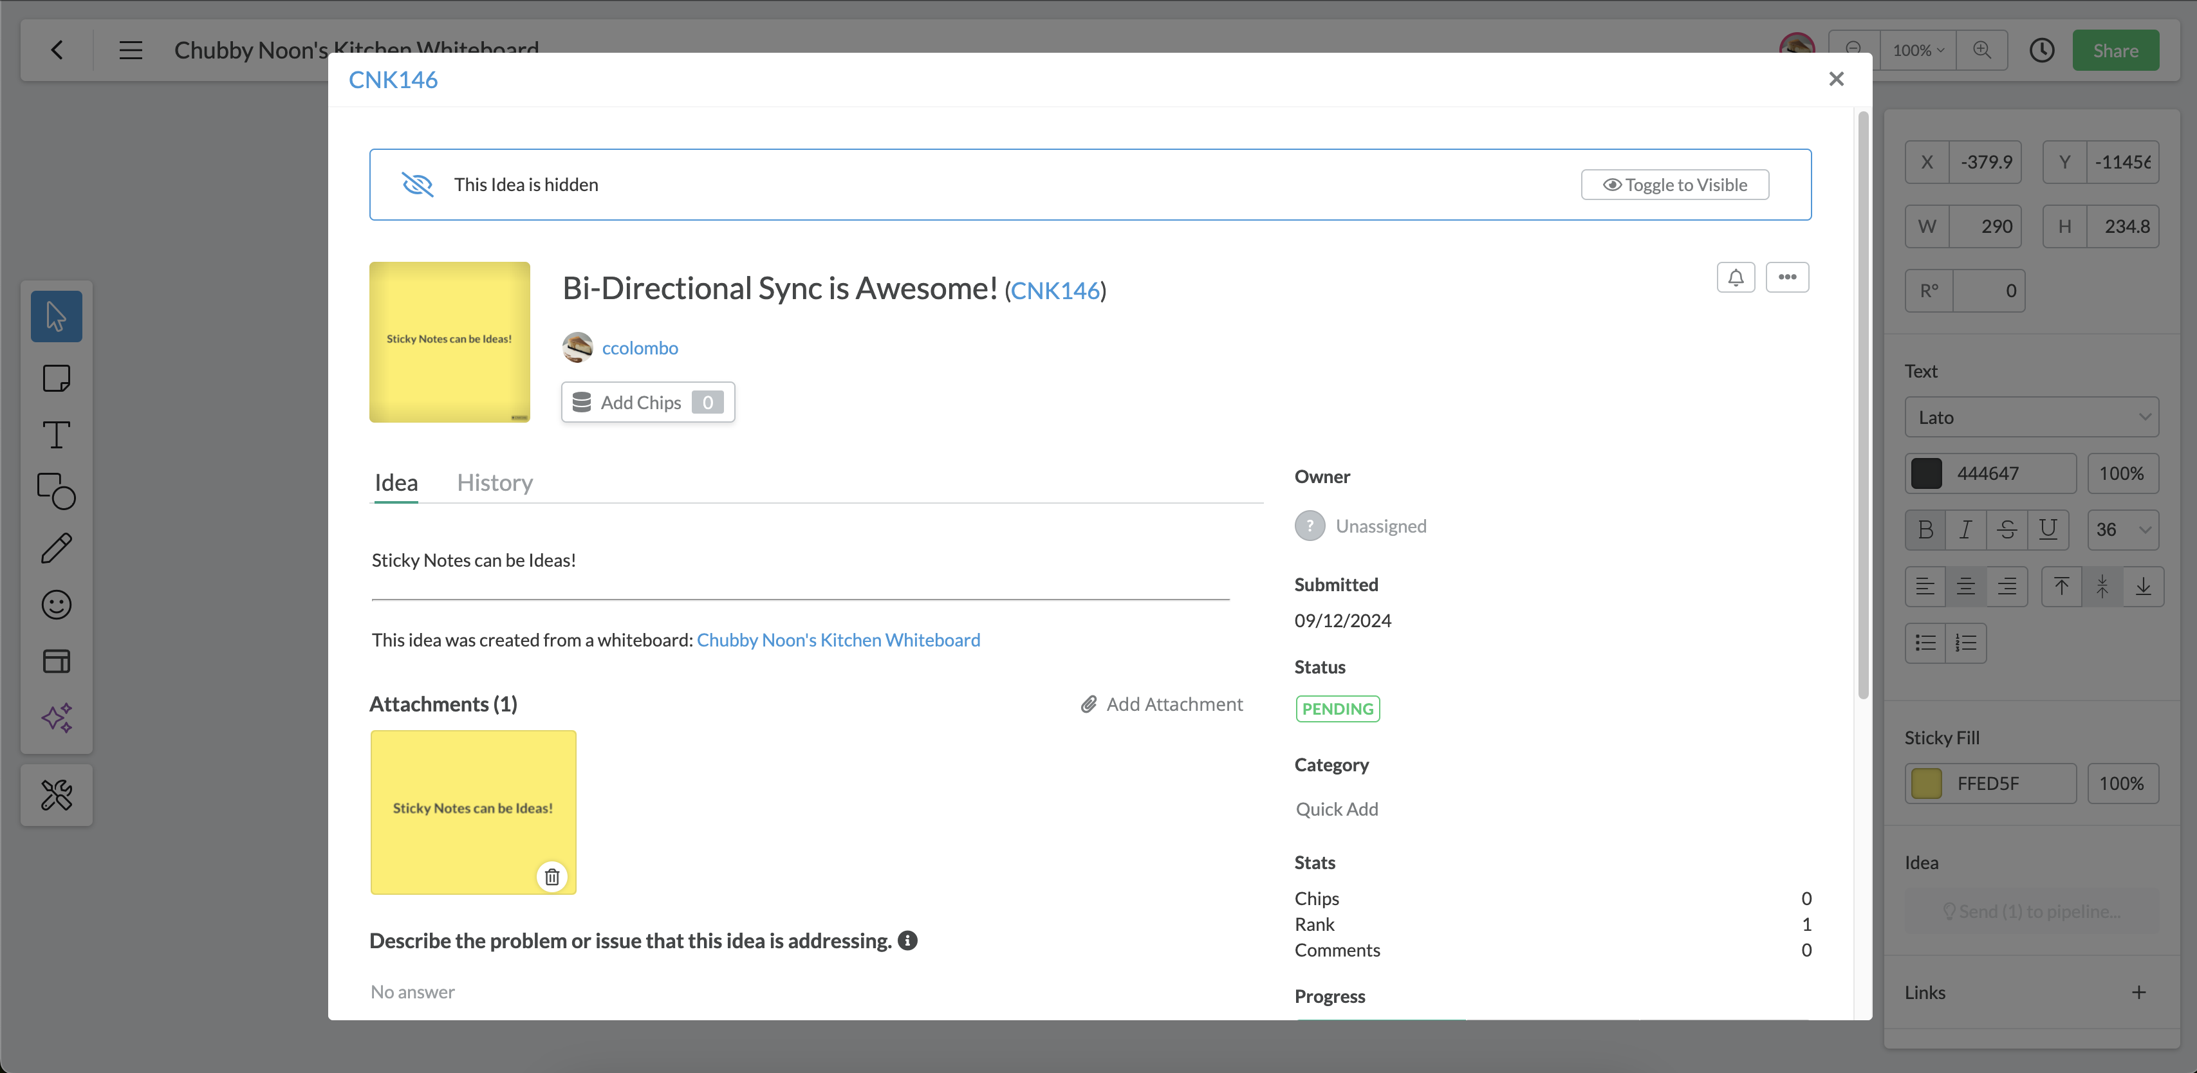Align text to middle vertically
Screen dimensions: 2197x1073
pyautogui.click(x=2102, y=585)
